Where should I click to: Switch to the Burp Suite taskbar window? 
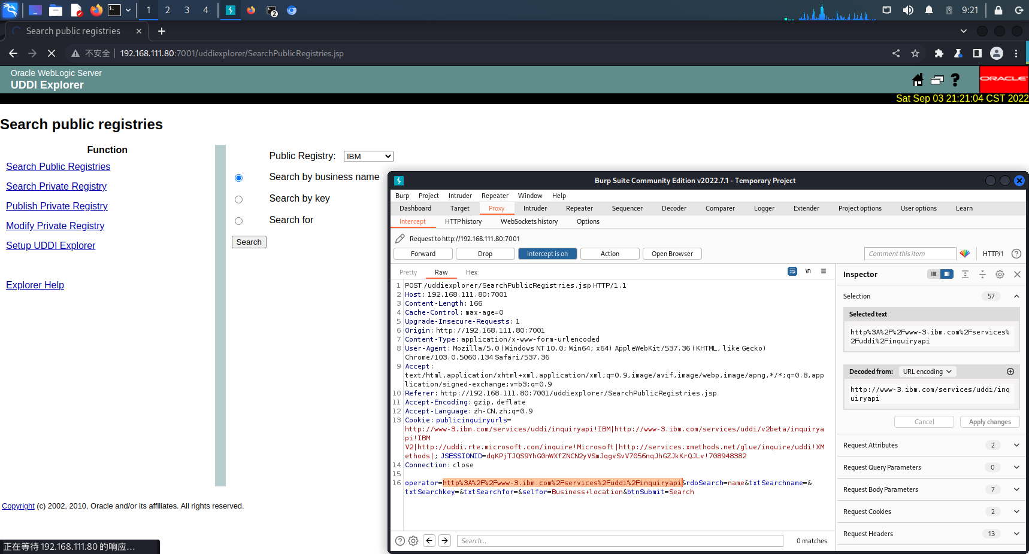coord(230,10)
